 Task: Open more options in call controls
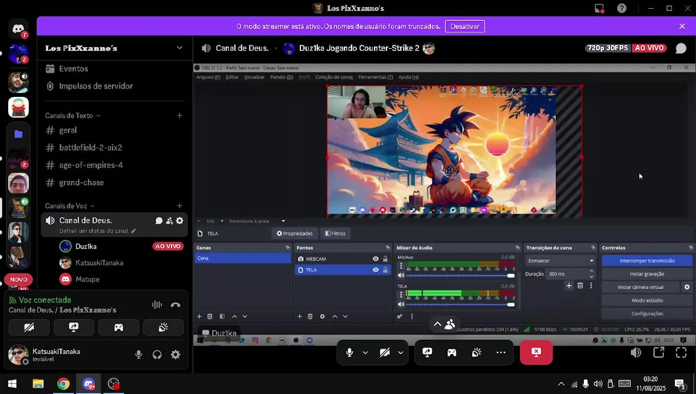pos(501,353)
